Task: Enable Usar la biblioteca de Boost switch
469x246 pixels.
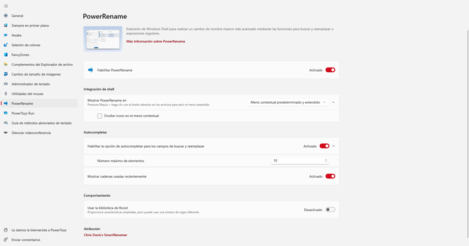Action: coord(330,210)
